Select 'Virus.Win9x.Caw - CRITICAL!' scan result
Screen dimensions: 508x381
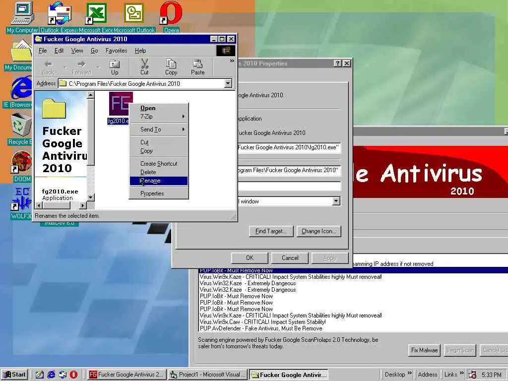263,322
